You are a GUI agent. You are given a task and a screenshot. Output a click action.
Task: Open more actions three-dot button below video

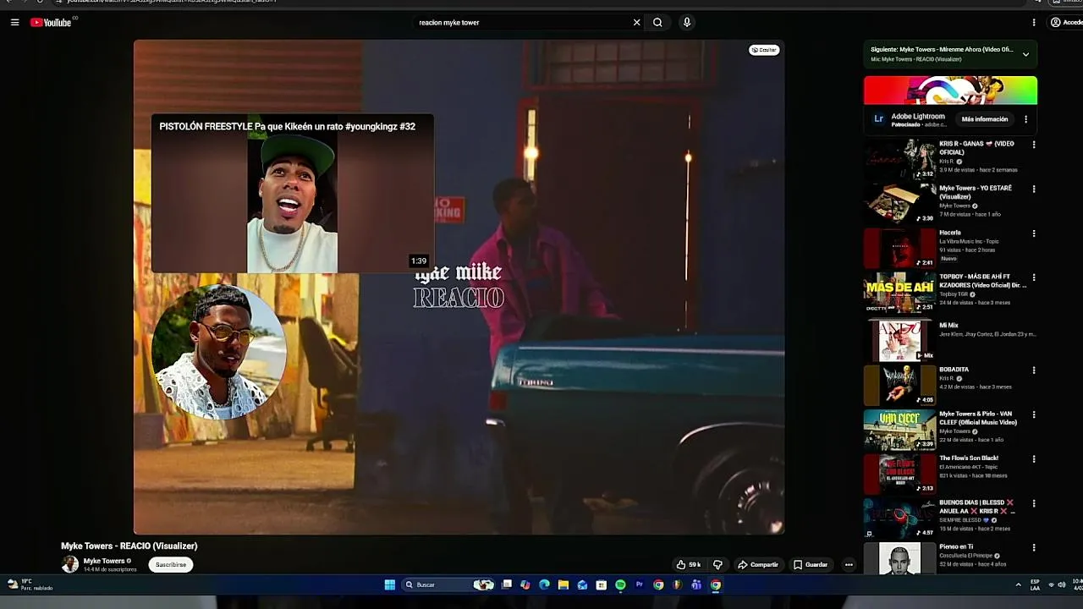(849, 564)
